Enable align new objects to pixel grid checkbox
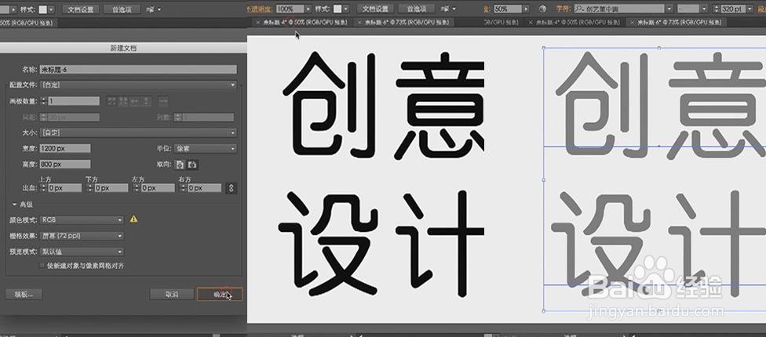This screenshot has height=337, width=766. (x=43, y=266)
